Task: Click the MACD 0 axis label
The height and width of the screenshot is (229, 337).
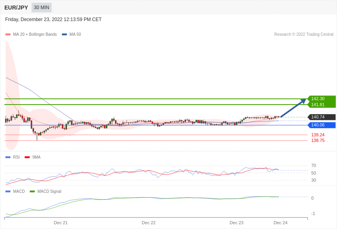Action: tap(312, 198)
